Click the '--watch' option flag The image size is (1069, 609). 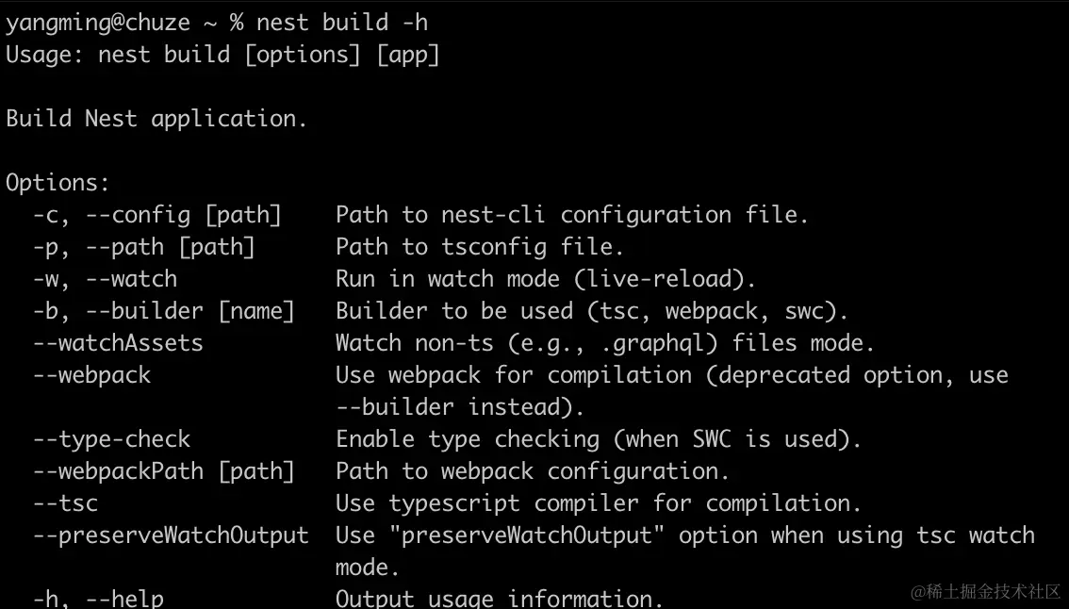point(132,279)
